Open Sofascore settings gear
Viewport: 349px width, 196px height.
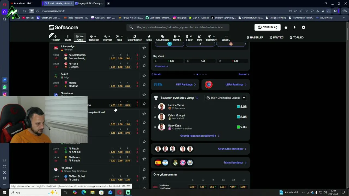click(x=303, y=27)
